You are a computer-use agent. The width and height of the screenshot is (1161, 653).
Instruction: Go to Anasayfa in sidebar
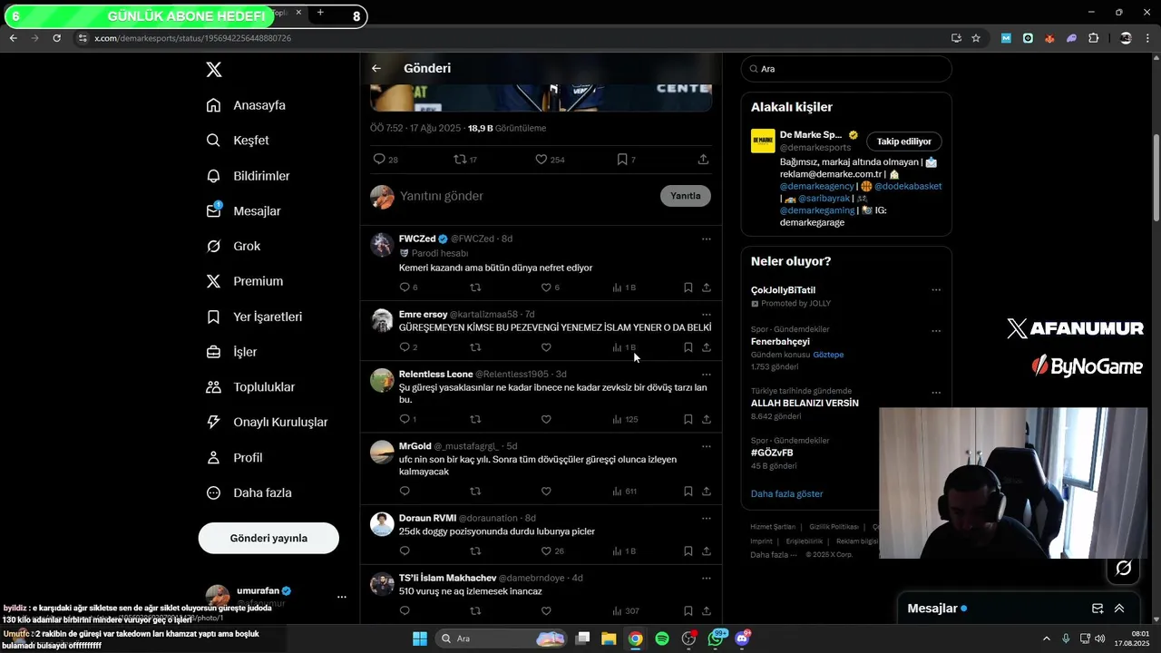click(246, 105)
